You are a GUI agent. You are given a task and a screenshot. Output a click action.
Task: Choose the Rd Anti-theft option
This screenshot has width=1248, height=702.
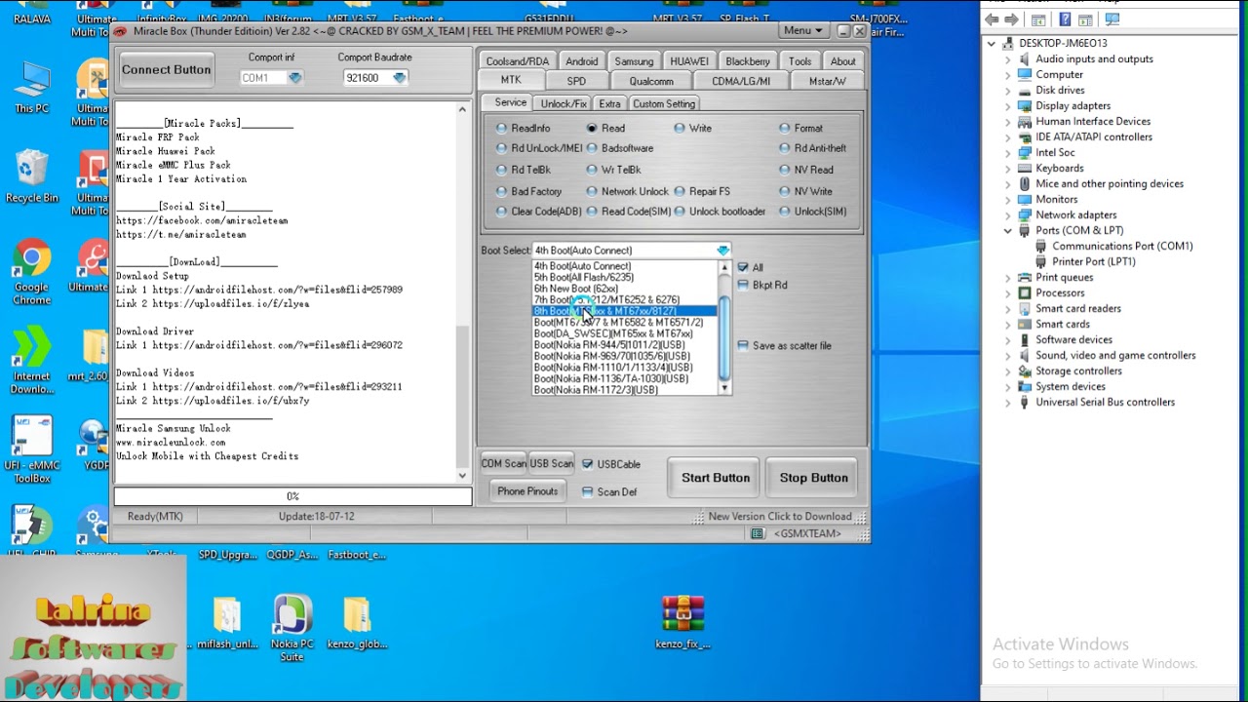pyautogui.click(x=812, y=148)
